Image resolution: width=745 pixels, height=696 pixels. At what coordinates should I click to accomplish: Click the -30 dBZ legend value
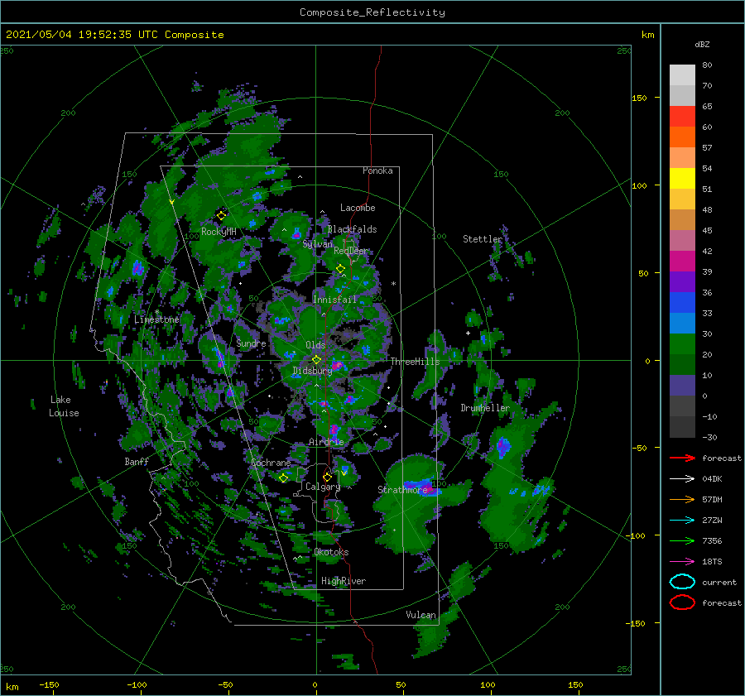coord(710,437)
